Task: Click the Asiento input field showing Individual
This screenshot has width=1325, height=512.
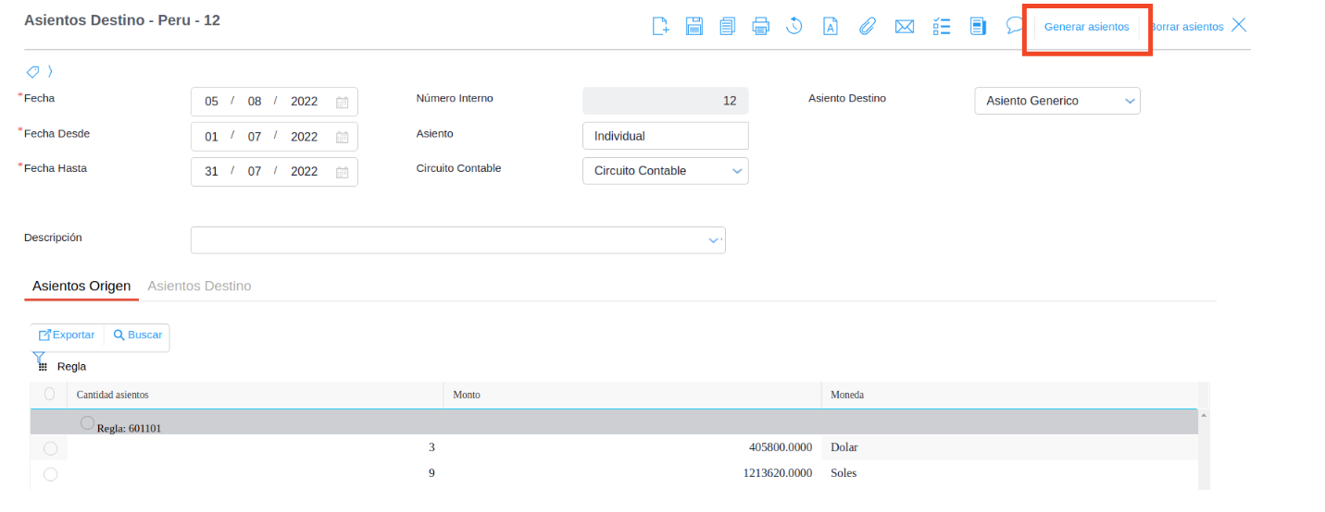Action: [665, 136]
